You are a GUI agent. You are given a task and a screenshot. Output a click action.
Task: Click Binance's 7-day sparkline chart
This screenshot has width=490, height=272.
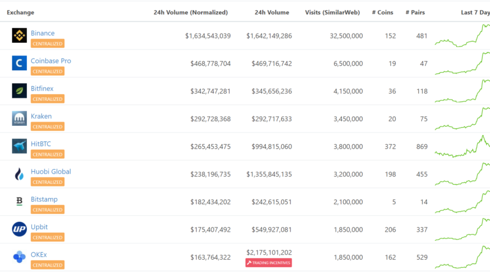coord(462,35)
